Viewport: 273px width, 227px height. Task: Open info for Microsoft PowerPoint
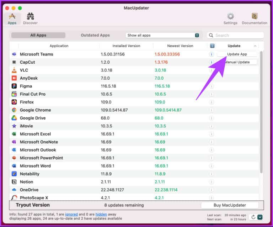click(x=212, y=158)
